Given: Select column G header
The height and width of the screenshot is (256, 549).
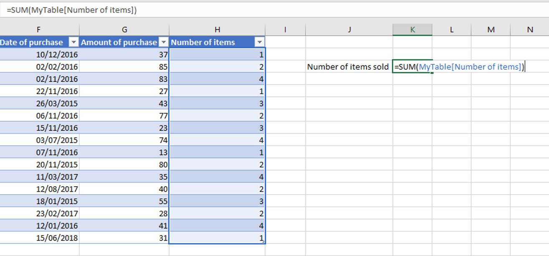Looking at the screenshot, I should coord(124,30).
